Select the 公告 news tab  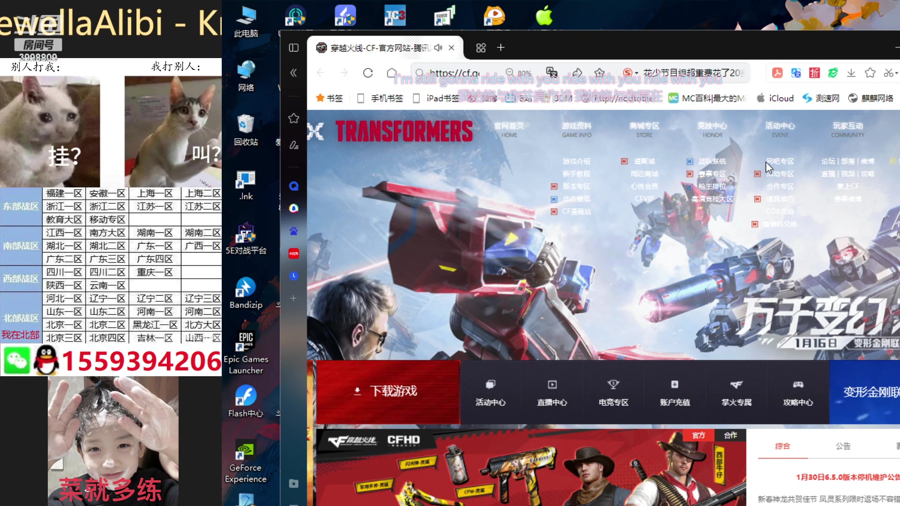pos(843,446)
